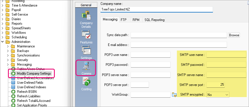Click the POP3 server name field

(x=150, y=75)
